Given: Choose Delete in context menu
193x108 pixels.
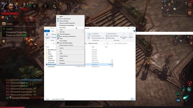Looking at the screenshot, I should pos(61,58).
